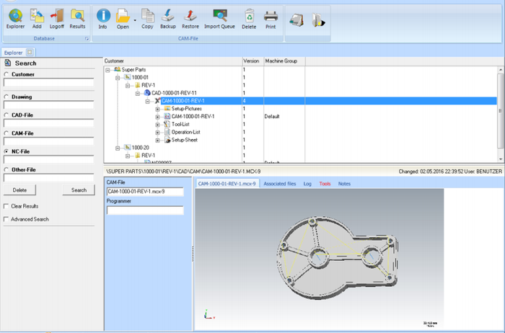Collapse the REV-1 node under 1000-01

[x=128, y=85]
